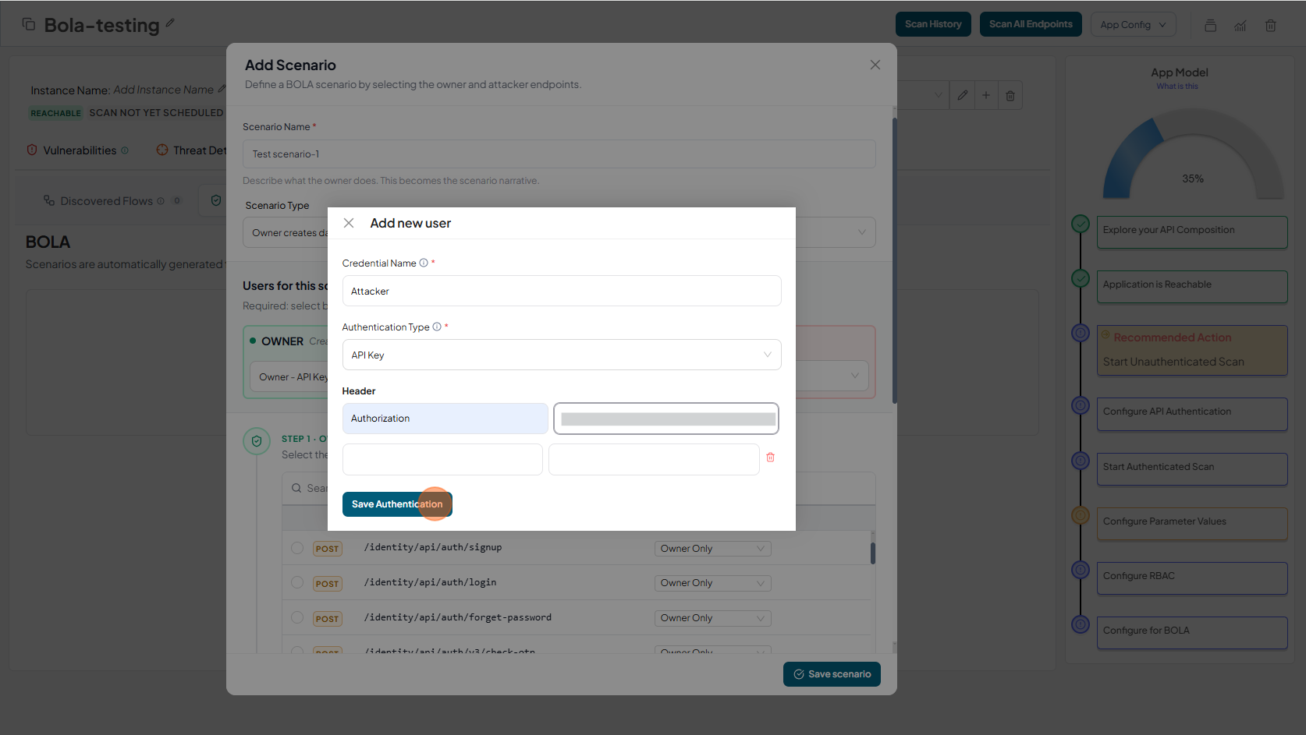Click the Credential Name input field
This screenshot has height=735, width=1306.
coord(561,291)
